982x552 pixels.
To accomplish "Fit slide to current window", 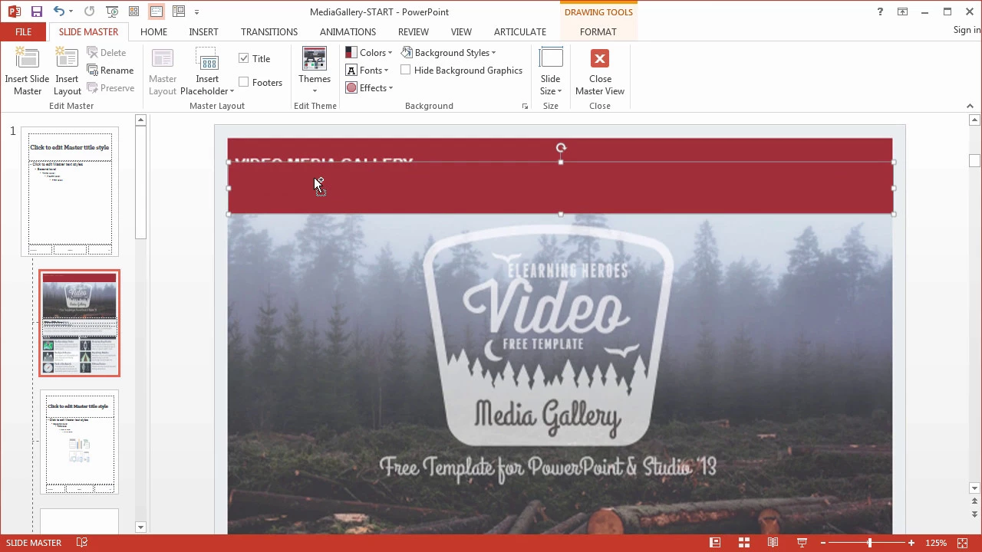I will (x=962, y=543).
